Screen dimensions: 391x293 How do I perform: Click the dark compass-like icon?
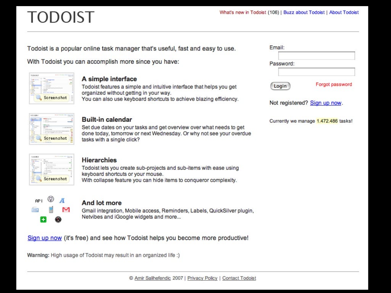pyautogui.click(x=58, y=219)
